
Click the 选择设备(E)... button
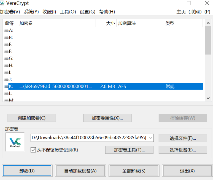pos(183,150)
